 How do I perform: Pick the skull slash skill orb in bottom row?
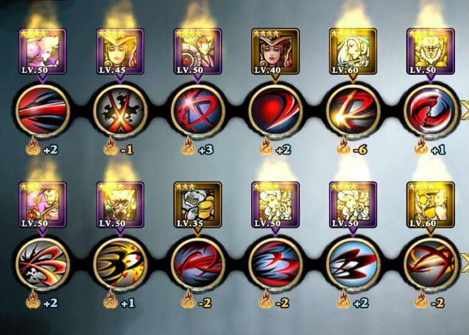click(x=43, y=264)
